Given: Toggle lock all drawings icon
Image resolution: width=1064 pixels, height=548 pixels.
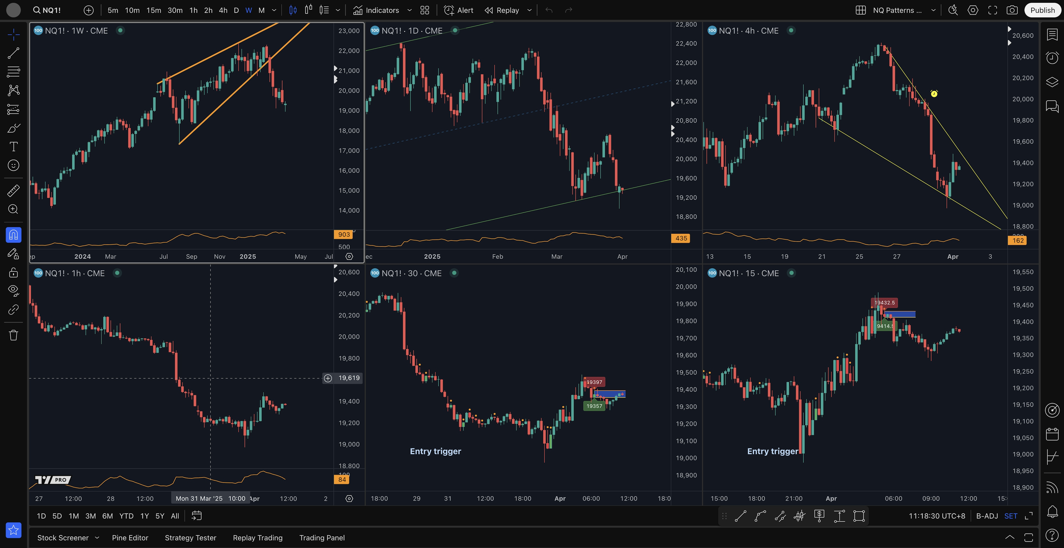Looking at the screenshot, I should point(13,272).
